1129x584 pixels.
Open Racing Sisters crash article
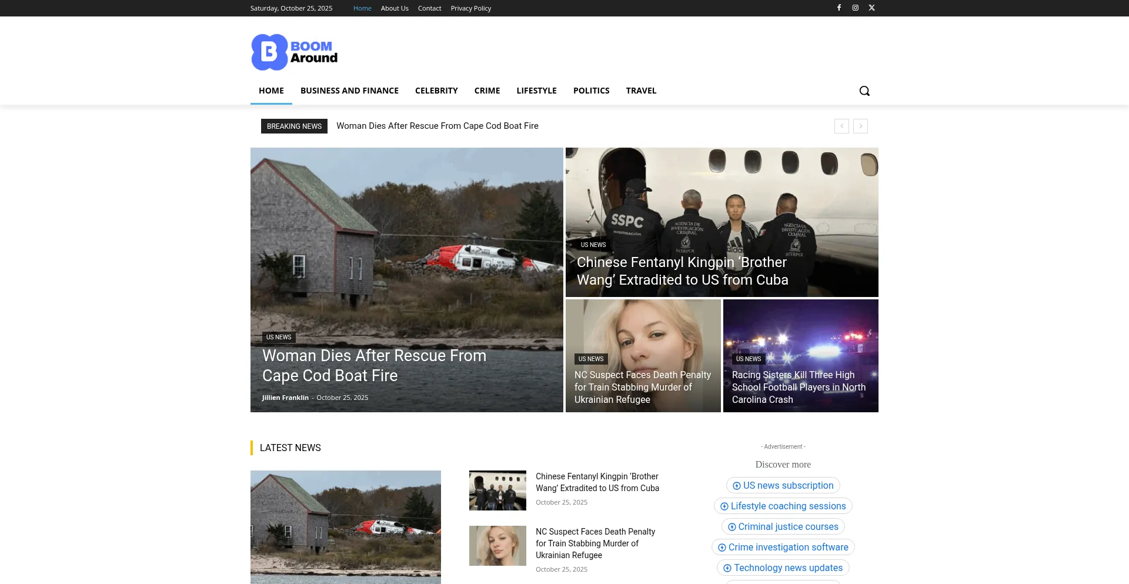(799, 387)
